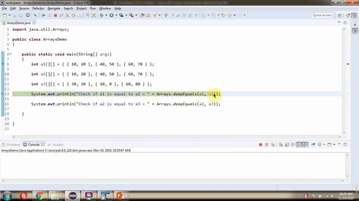Viewport: 359px width, 201px height.
Task: Click the Open Task toolbar icon
Action: coord(148,15)
